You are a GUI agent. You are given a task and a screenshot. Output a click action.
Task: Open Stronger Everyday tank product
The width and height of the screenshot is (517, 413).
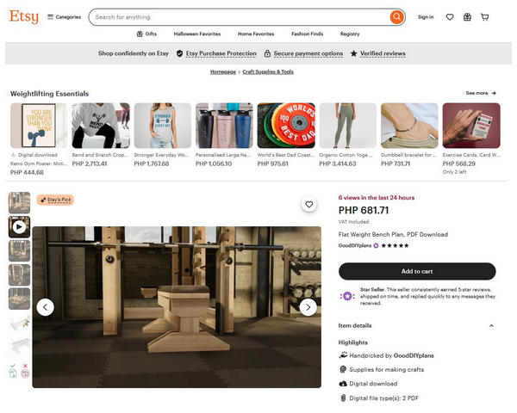click(163, 126)
